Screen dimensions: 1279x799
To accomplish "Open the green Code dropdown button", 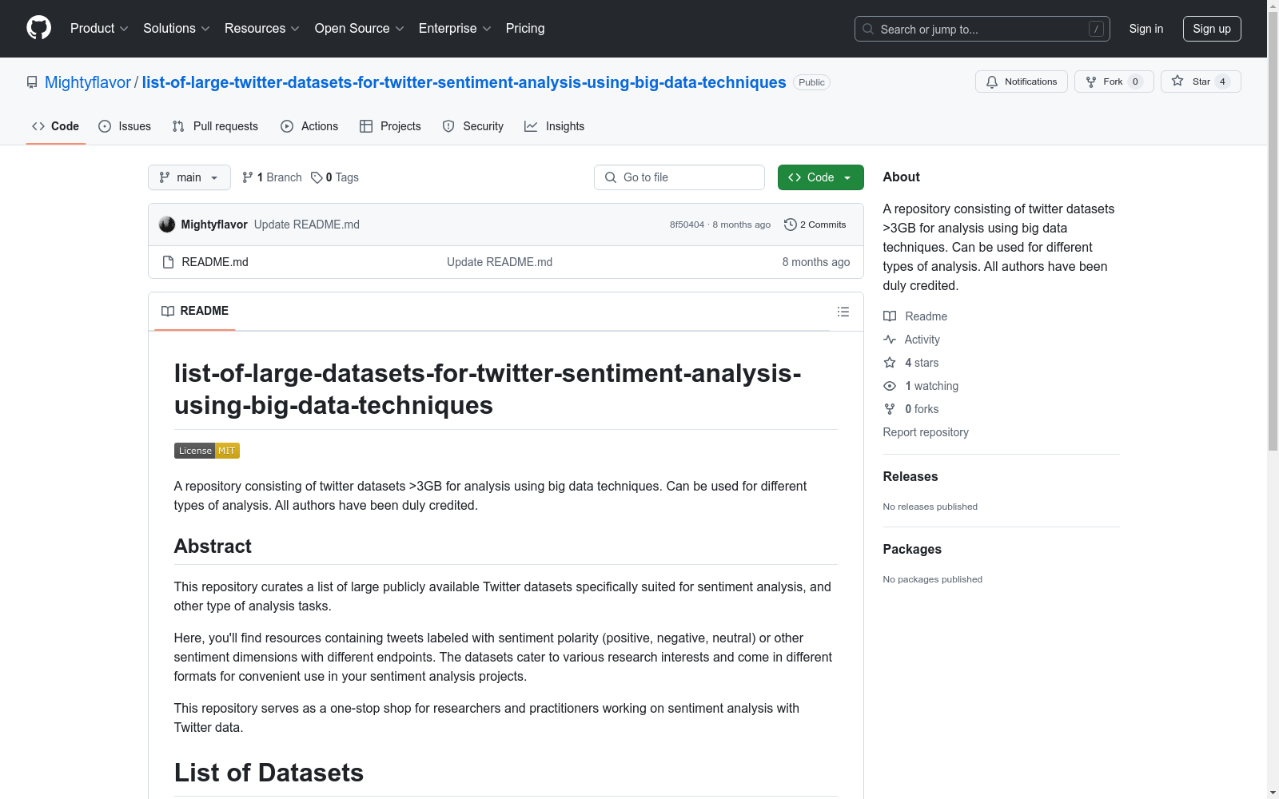I will click(x=820, y=177).
